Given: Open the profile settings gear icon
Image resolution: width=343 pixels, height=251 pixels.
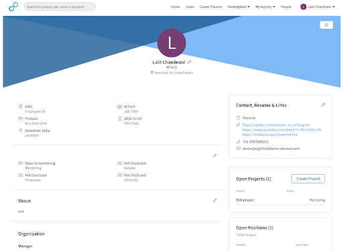Looking at the screenshot, I should tap(326, 25).
